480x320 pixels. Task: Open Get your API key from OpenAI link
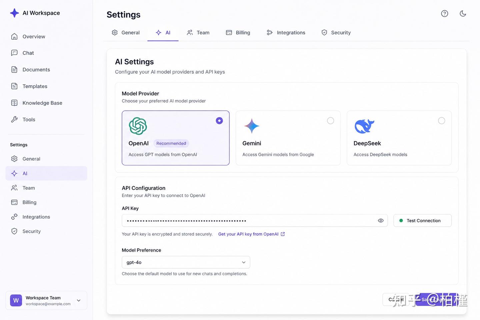(x=248, y=234)
